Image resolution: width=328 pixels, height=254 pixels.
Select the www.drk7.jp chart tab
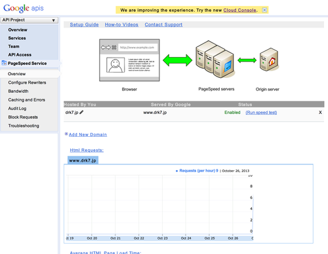pyautogui.click(x=83, y=160)
